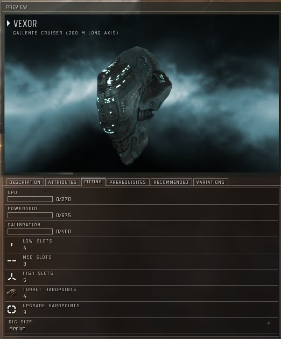281x339 pixels.
Task: Select the Fitting tab
Action: point(93,182)
